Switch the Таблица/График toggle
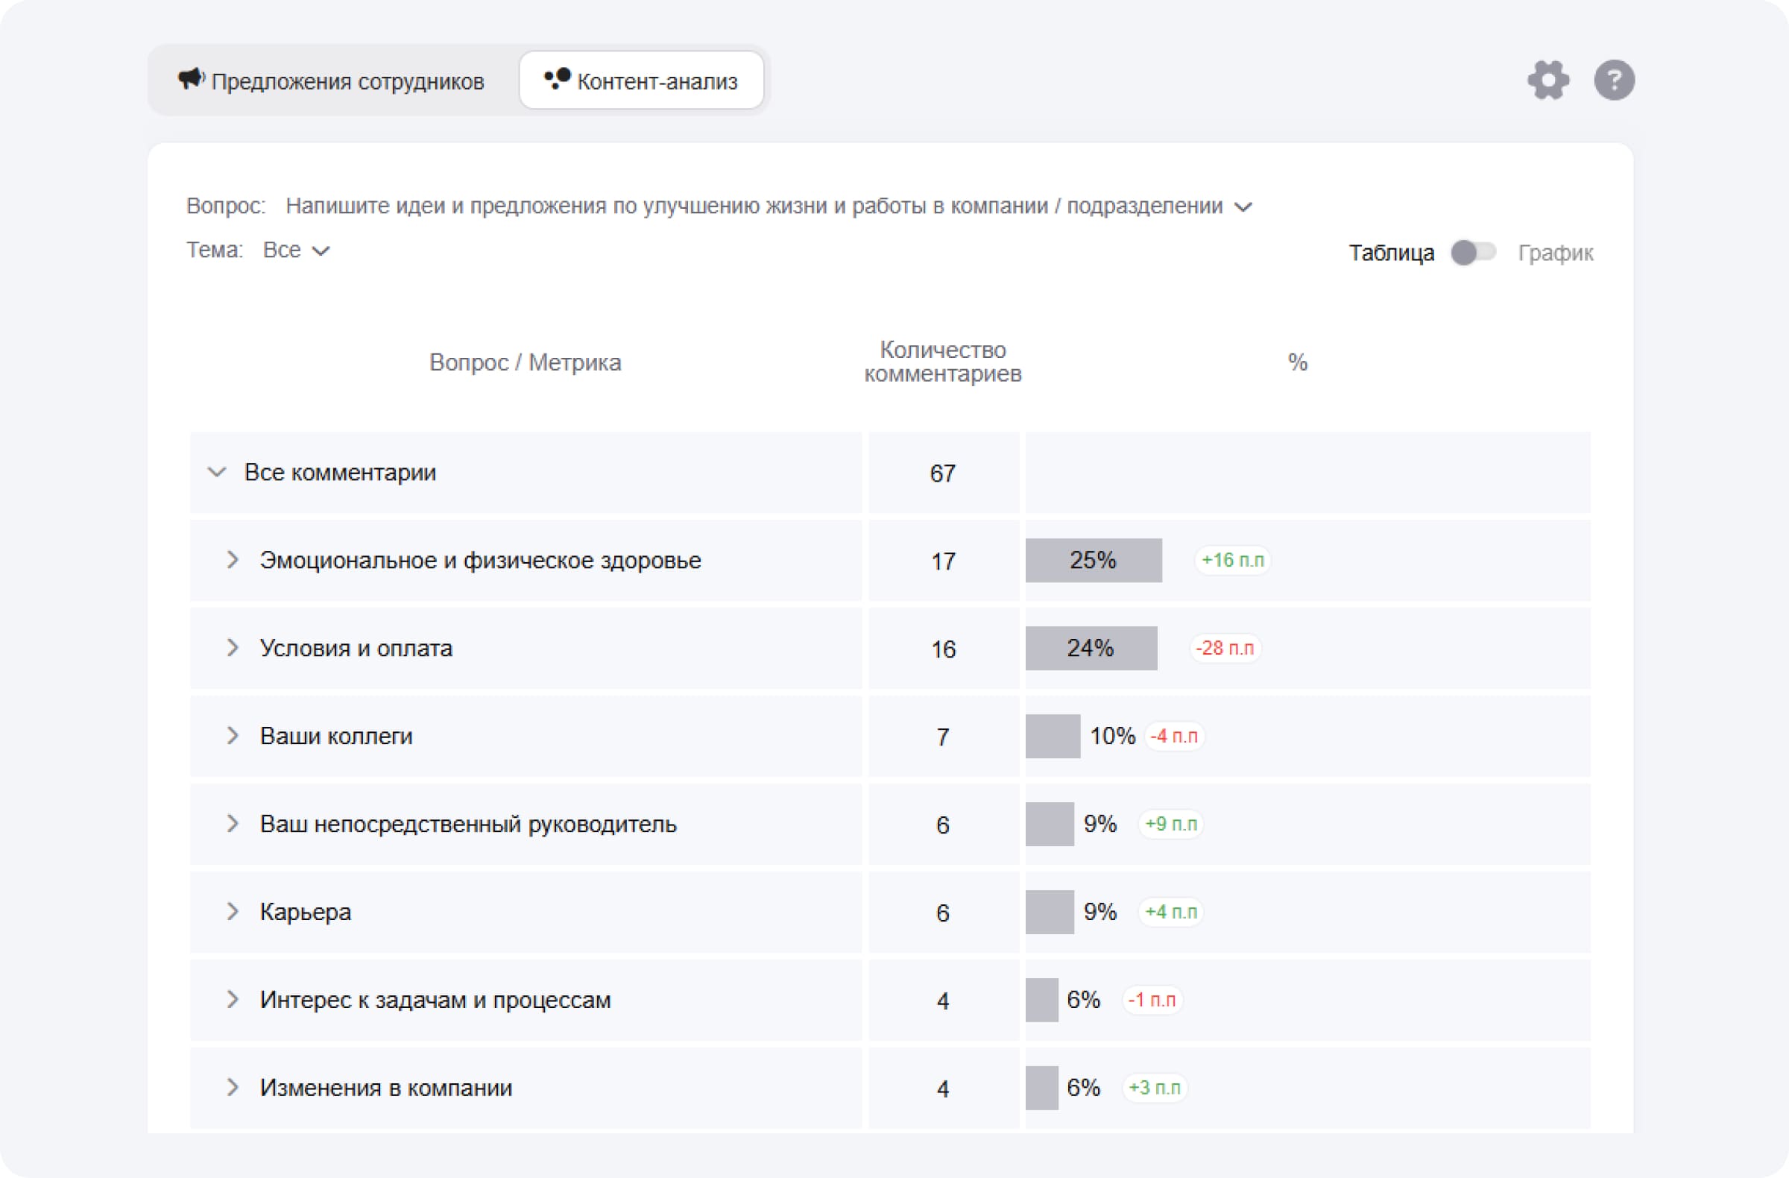 (x=1472, y=253)
